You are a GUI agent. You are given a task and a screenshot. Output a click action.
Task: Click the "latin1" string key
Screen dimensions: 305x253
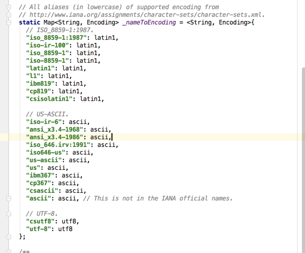click(40, 68)
